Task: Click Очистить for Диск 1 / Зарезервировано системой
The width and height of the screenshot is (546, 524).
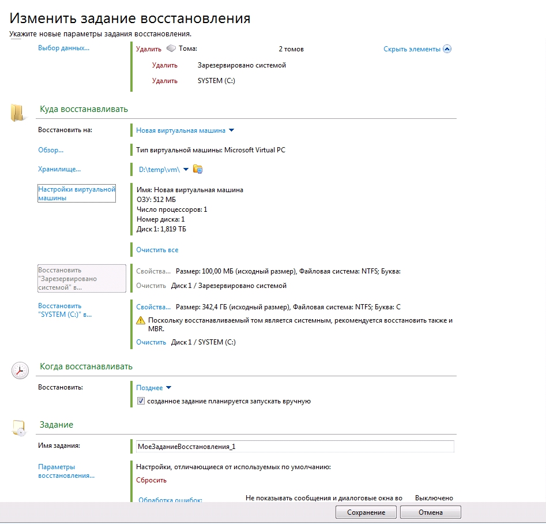Action: pos(151,286)
